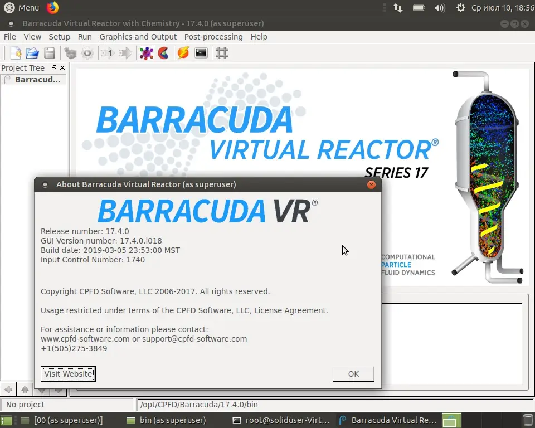The image size is (535, 428).
Task: Open the Post-processing menu
Action: (x=213, y=37)
